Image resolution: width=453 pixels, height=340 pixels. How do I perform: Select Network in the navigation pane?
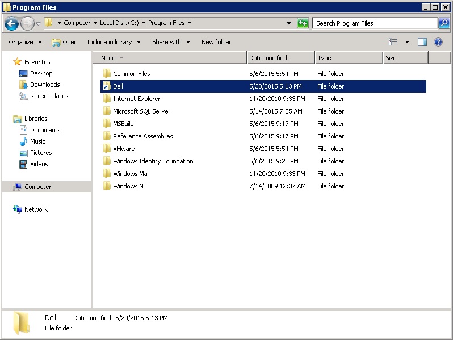tap(36, 209)
